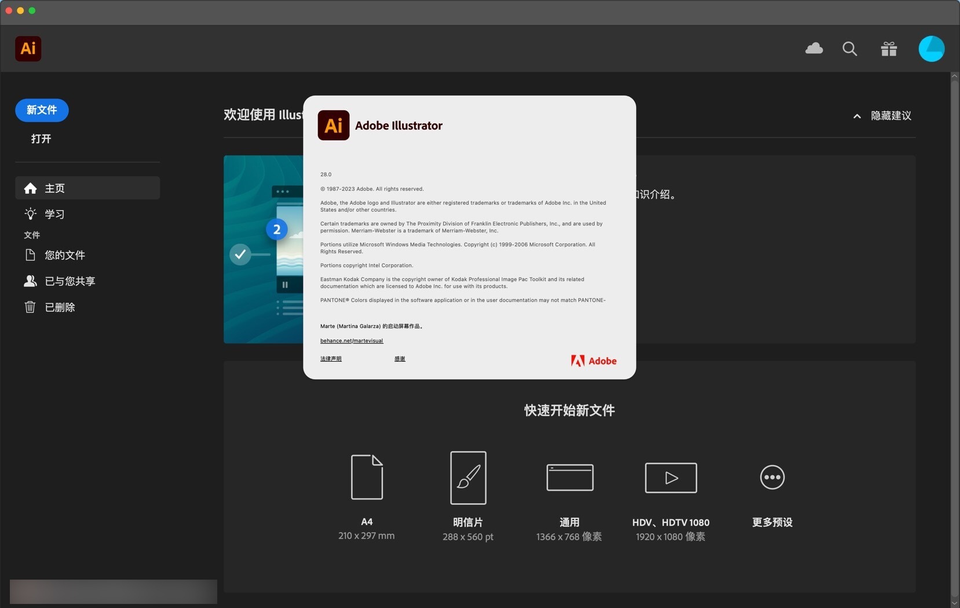The height and width of the screenshot is (608, 960).
Task: Collapse suggestions with 隐藏建议 chevron
Action: tap(857, 116)
